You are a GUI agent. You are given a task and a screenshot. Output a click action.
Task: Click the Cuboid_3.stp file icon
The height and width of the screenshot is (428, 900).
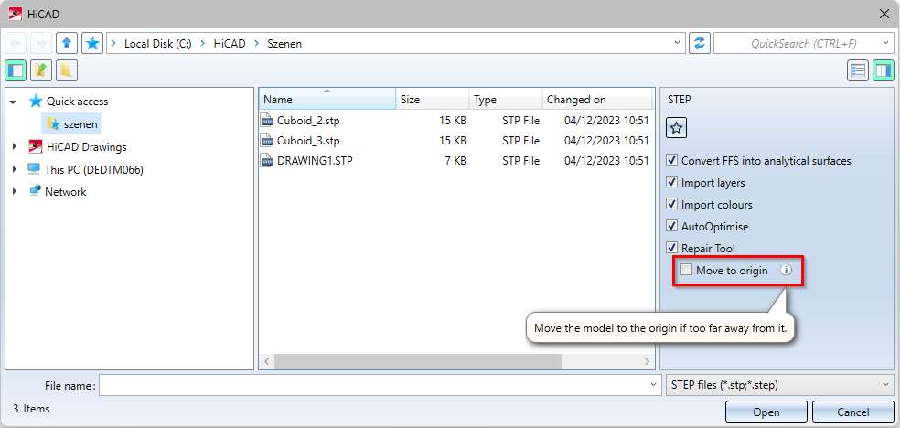[x=267, y=141]
